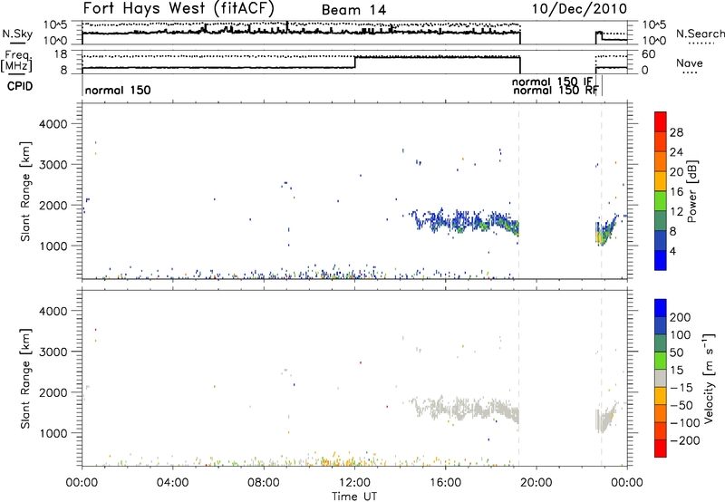Click the dashed vertical line after 19:00 in power panel
The height and width of the screenshot is (502, 725).
519,191
